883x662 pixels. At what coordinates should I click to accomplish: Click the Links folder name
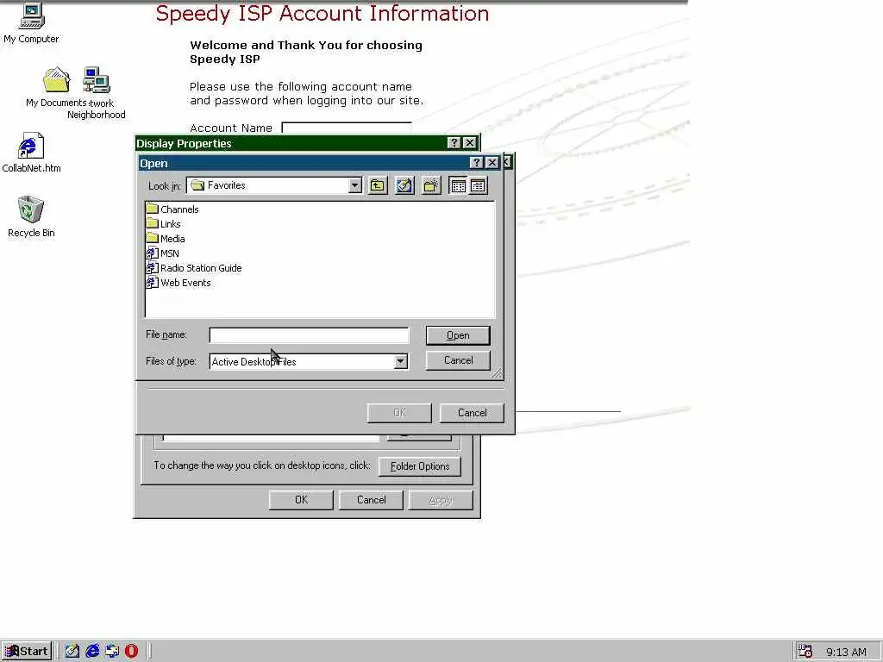(x=171, y=224)
